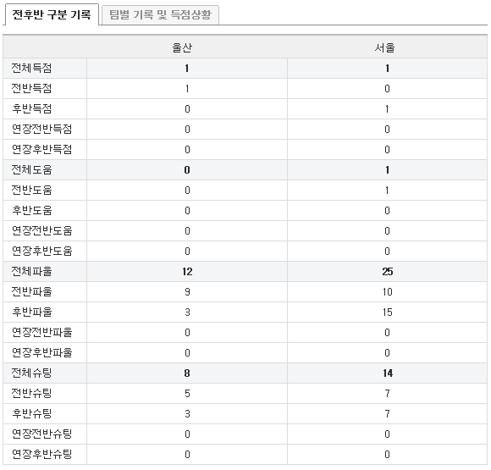Viewport: 491px width, 470px height.
Task: Select 서울 후반득점 value 1
Action: (x=388, y=108)
